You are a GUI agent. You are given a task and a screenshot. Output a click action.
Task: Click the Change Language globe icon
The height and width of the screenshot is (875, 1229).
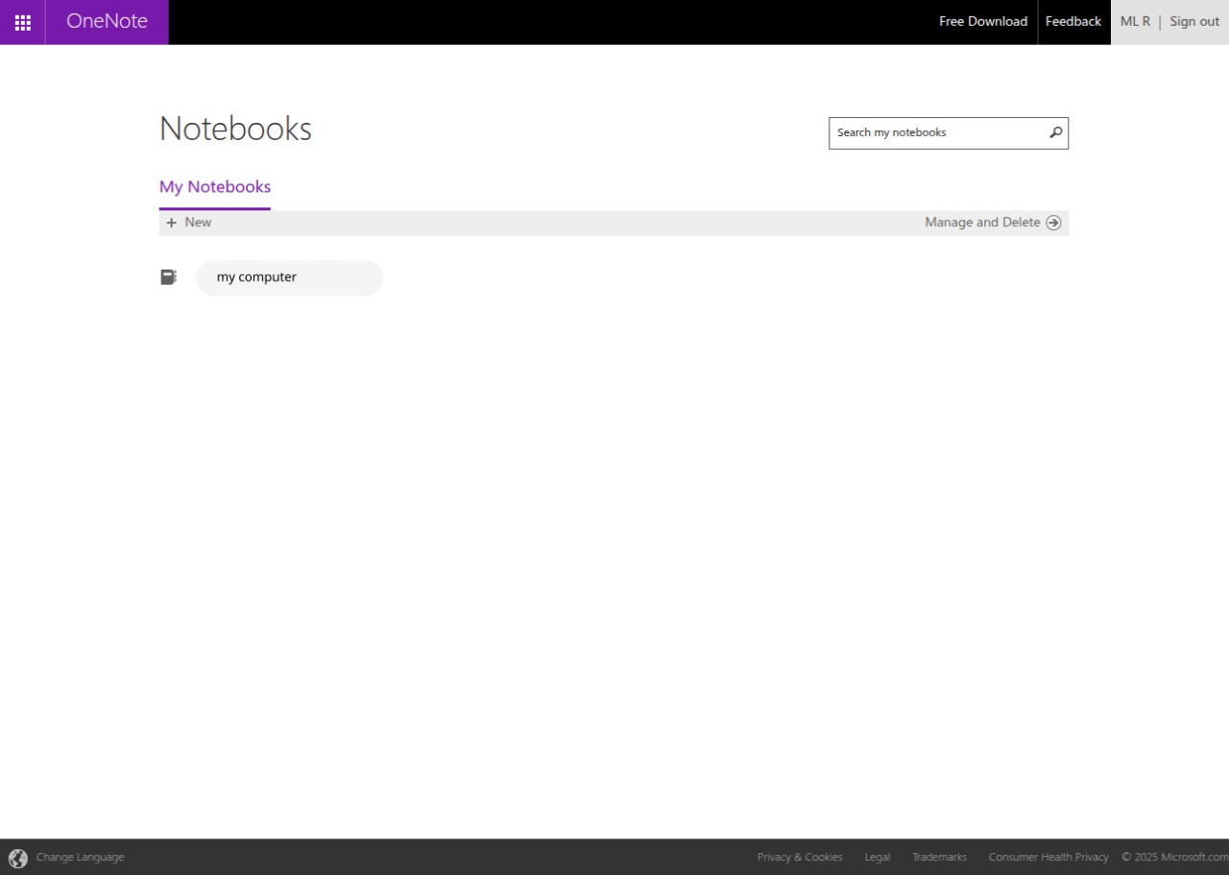click(19, 857)
